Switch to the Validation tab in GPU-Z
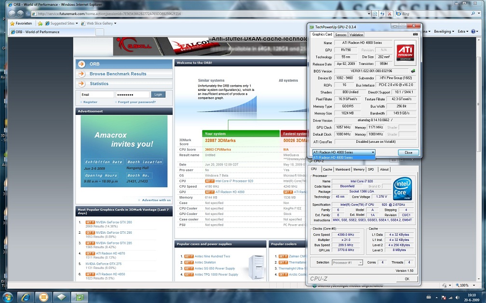Screen dimensions: 486x303 click(356, 35)
